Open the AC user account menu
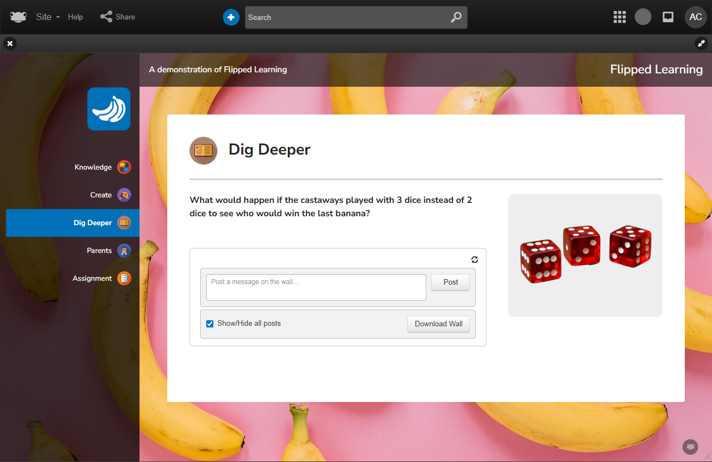This screenshot has height=462, width=712. click(x=695, y=17)
